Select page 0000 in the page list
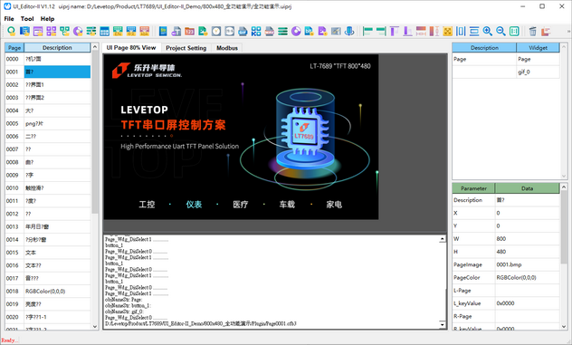 click(48, 59)
